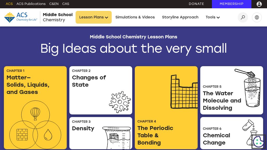The width and height of the screenshot is (267, 150).
Task: Click the Donate link
Action: point(196,4)
